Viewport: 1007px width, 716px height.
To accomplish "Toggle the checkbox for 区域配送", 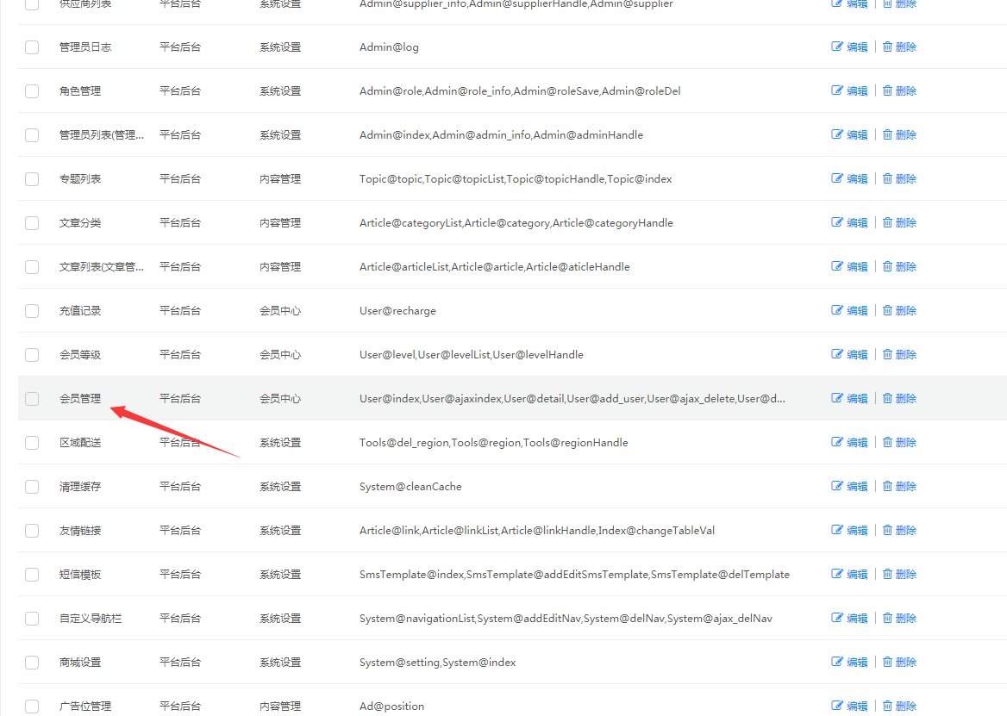I will coord(32,443).
